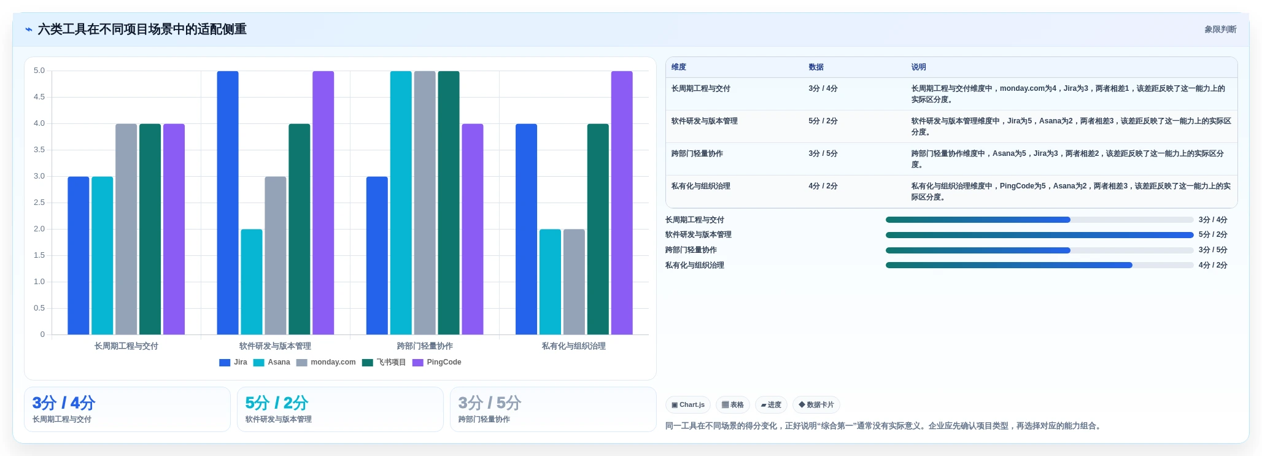
Task: Click the 私有化与组织治理 x-axis label
Action: 574,347
